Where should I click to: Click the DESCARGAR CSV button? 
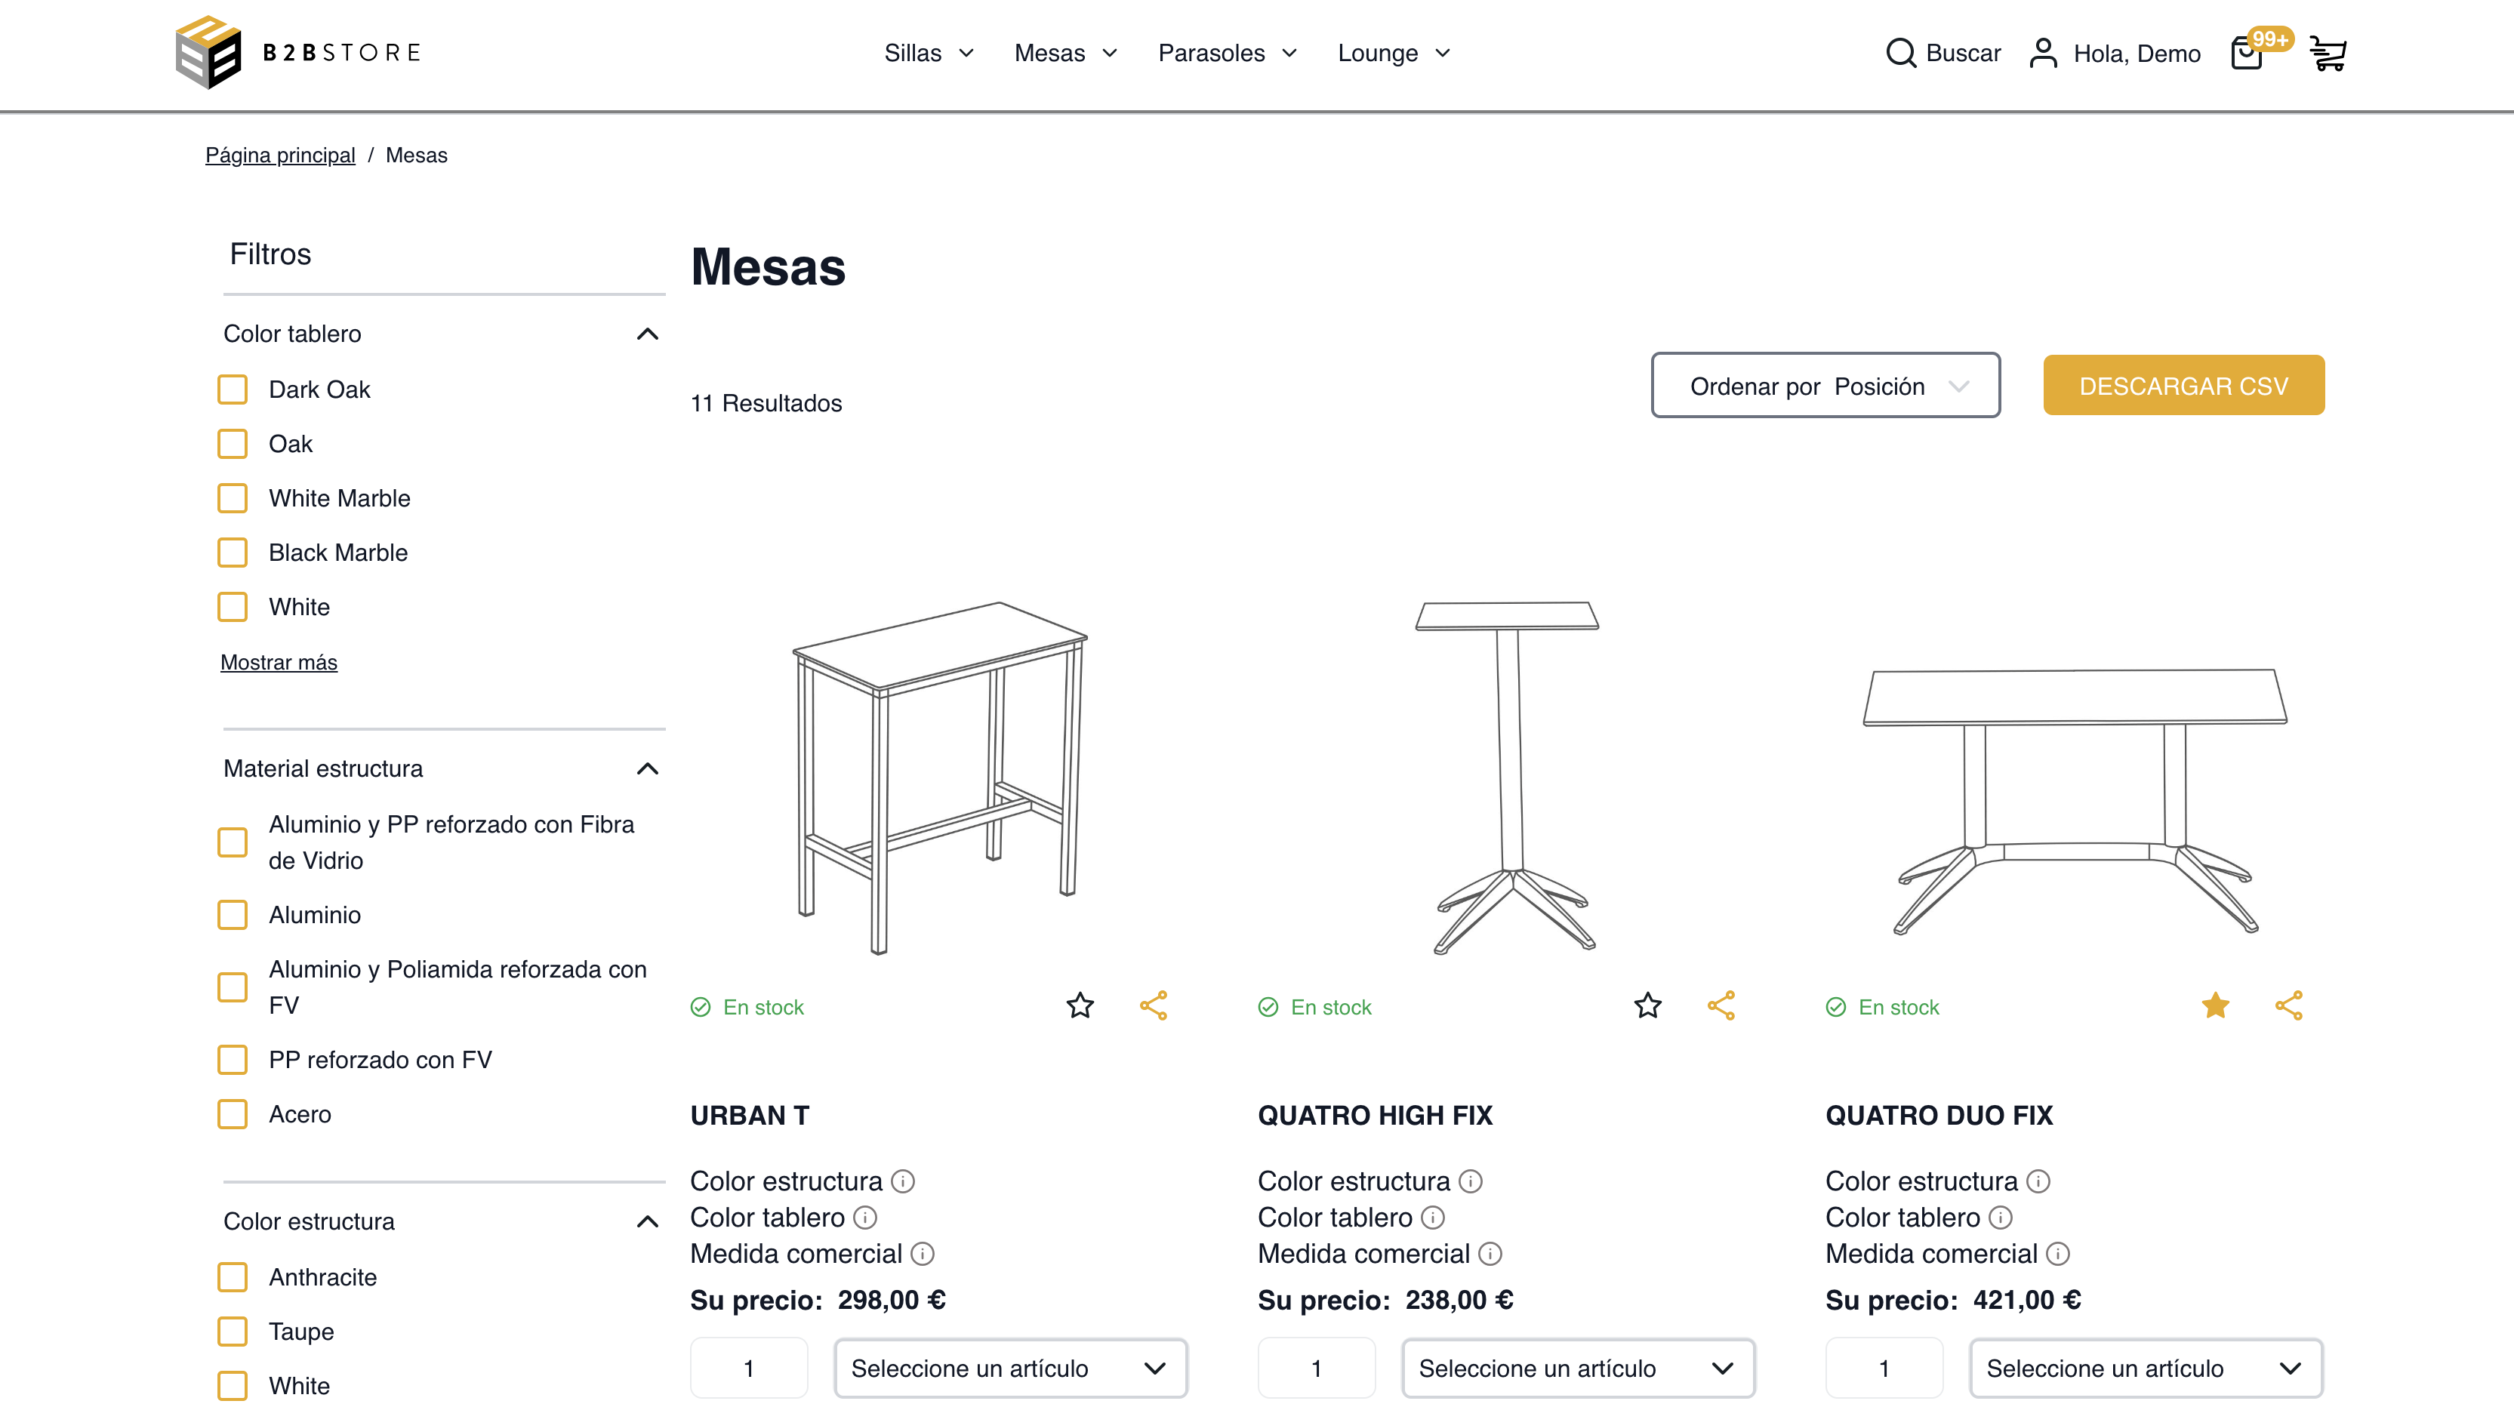[x=2183, y=386]
